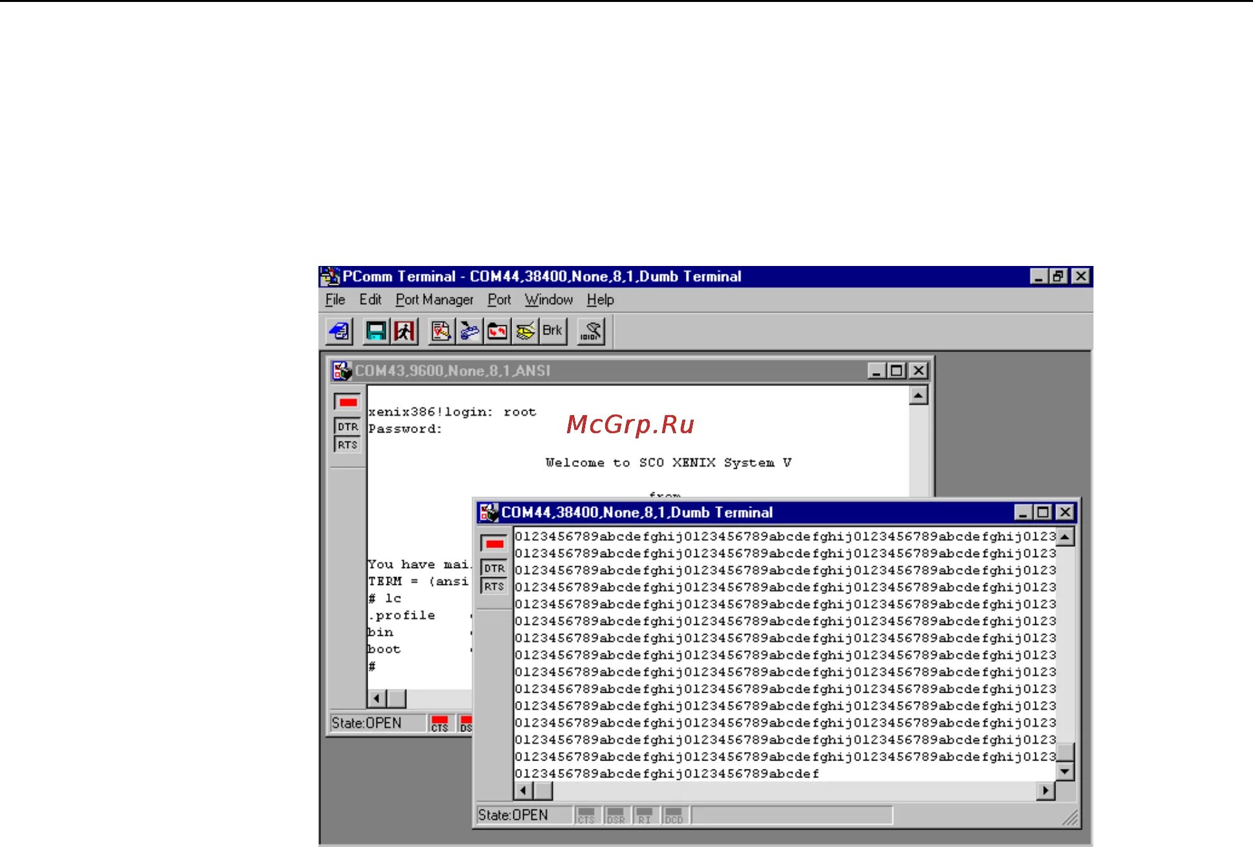Click the COM43 window title bar icon

(342, 371)
